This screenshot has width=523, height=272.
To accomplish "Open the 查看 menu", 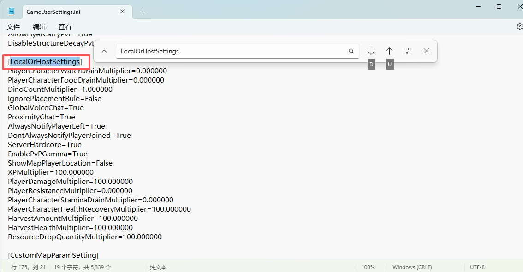I will coord(65,27).
